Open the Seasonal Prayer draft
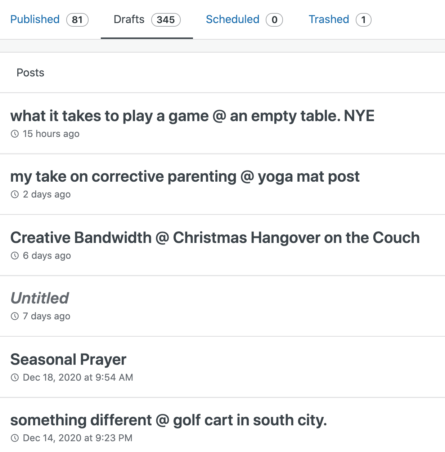This screenshot has width=445, height=452. [68, 360]
